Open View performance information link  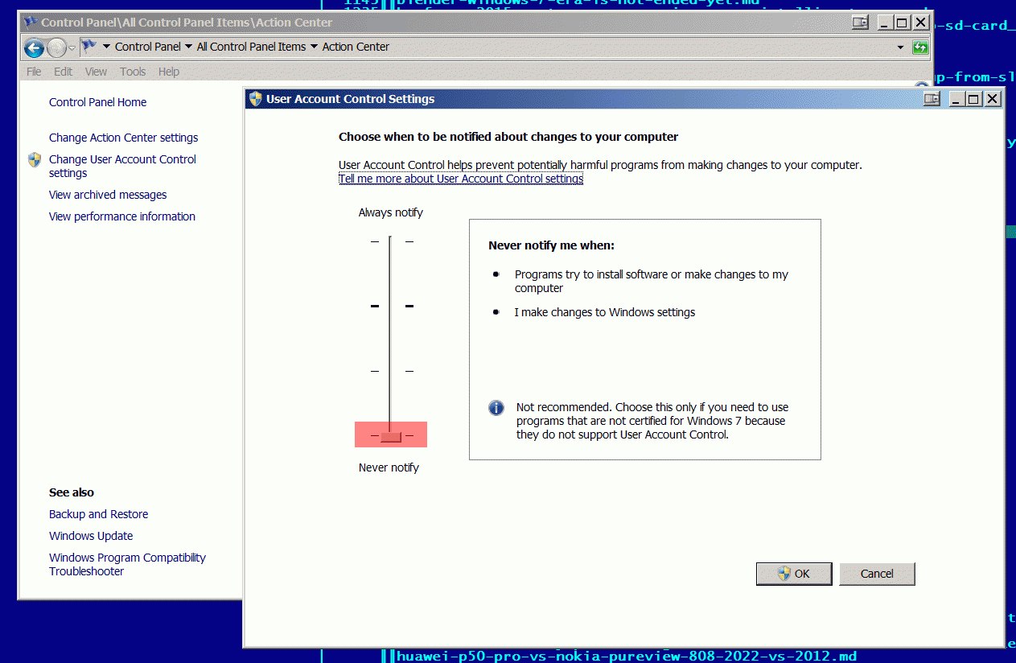122,216
